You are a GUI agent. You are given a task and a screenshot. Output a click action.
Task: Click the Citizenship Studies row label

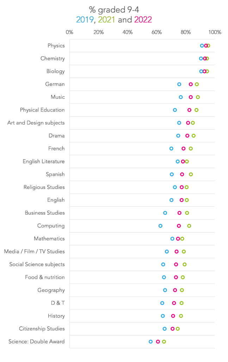pos(42,328)
